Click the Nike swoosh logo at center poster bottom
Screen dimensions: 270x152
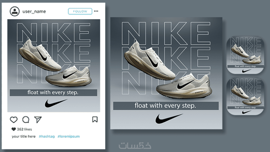[x=169, y=119]
